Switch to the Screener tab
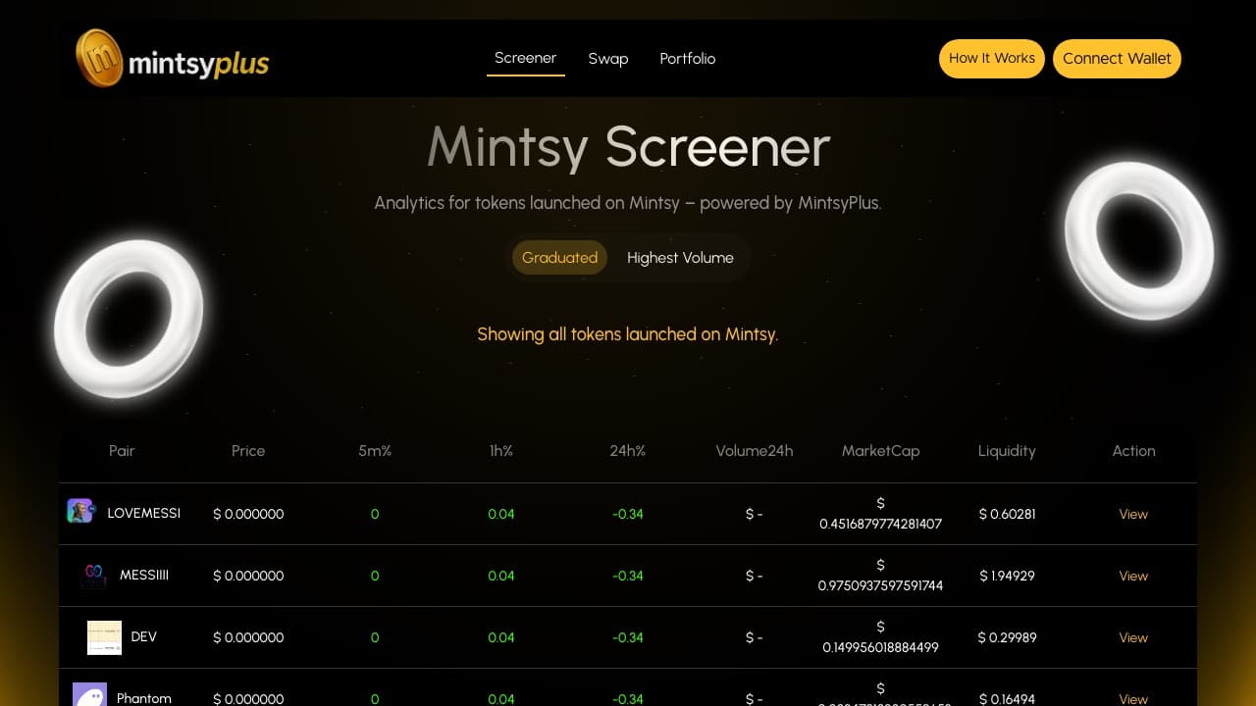Viewport: 1256px width, 706px height. [x=526, y=58]
